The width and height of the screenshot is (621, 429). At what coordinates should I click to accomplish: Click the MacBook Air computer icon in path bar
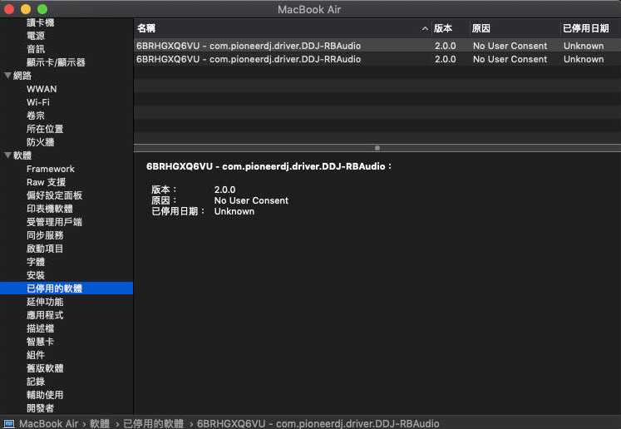pyautogui.click(x=9, y=423)
